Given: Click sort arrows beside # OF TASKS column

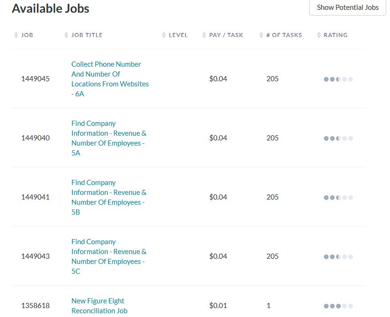Looking at the screenshot, I should point(261,35).
